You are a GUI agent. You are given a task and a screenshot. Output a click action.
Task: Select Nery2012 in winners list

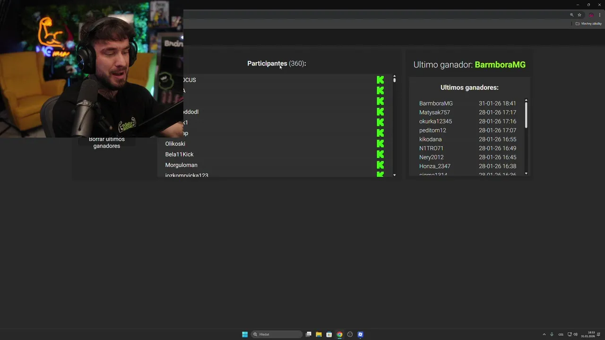[x=431, y=157]
